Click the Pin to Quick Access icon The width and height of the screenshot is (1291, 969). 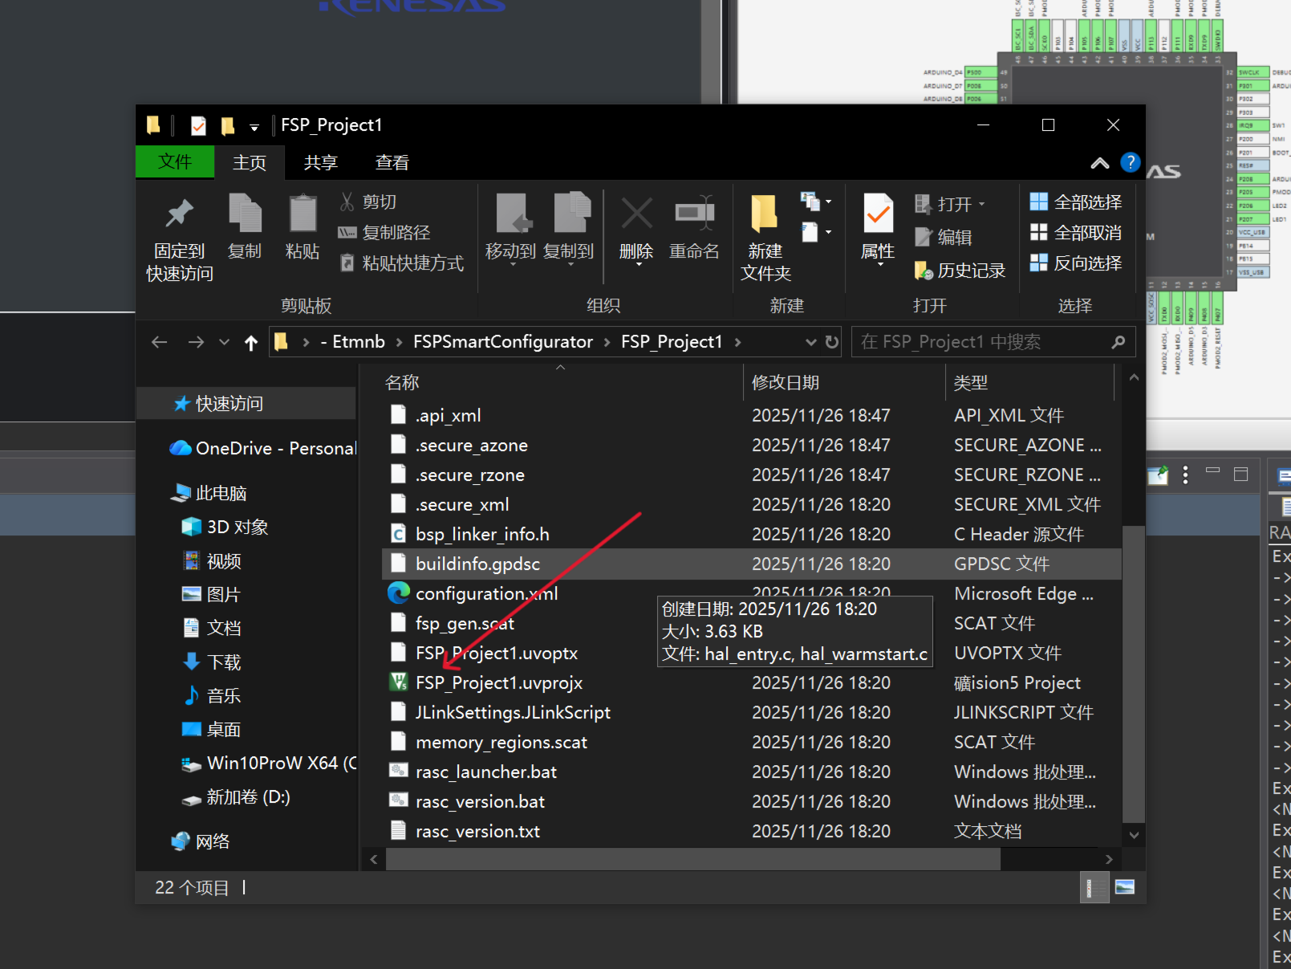(x=180, y=214)
